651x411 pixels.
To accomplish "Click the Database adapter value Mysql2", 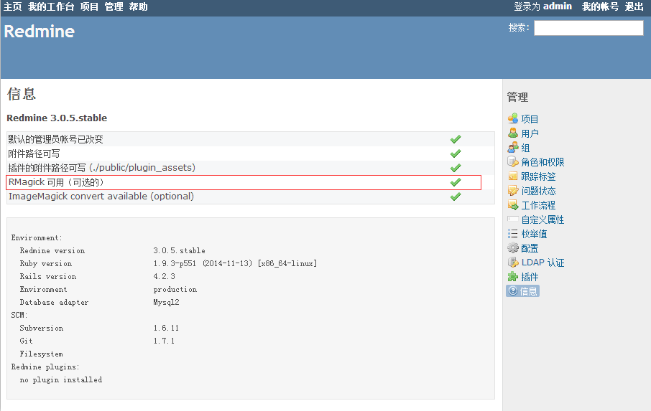I will coord(167,302).
